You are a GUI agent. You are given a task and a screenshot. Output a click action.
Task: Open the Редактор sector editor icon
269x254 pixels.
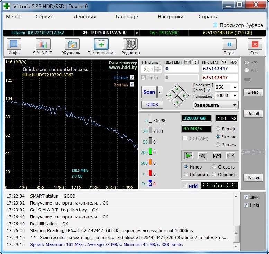click(130, 44)
